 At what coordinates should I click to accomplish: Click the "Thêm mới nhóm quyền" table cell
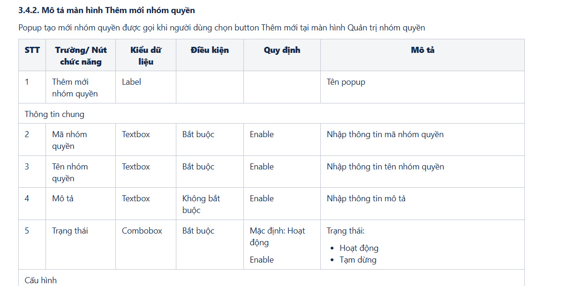[75, 88]
